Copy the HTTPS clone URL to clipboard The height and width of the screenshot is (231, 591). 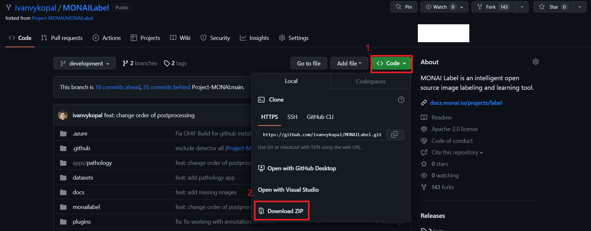[395, 135]
